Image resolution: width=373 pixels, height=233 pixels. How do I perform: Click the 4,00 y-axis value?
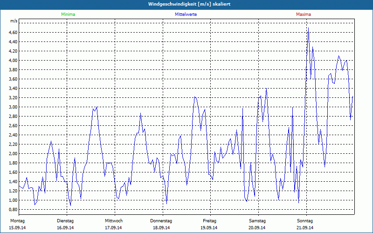(x=14, y=61)
